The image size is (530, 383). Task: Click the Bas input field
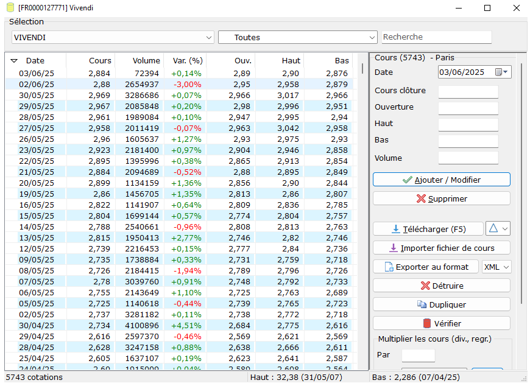pyautogui.click(x=468, y=141)
